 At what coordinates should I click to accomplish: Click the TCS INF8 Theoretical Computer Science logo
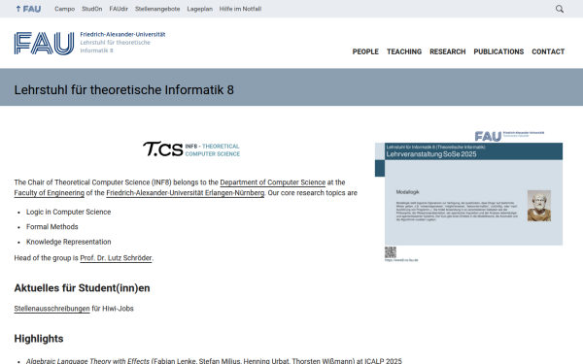click(x=191, y=149)
